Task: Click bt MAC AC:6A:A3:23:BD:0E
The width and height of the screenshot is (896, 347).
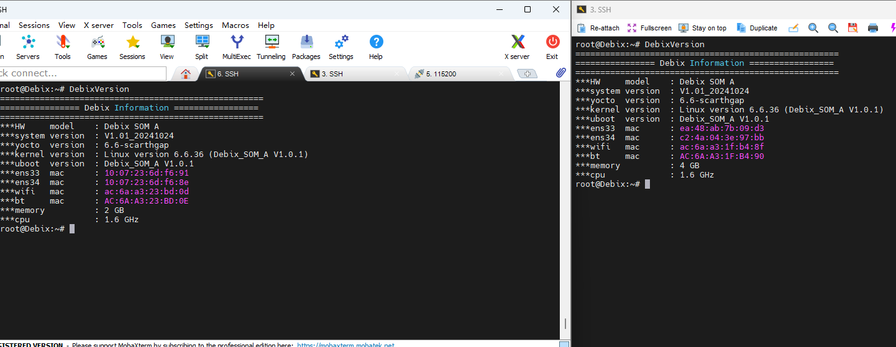Action: (146, 201)
